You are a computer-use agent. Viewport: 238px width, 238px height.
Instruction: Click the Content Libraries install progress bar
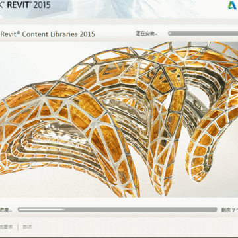click(x=203, y=34)
